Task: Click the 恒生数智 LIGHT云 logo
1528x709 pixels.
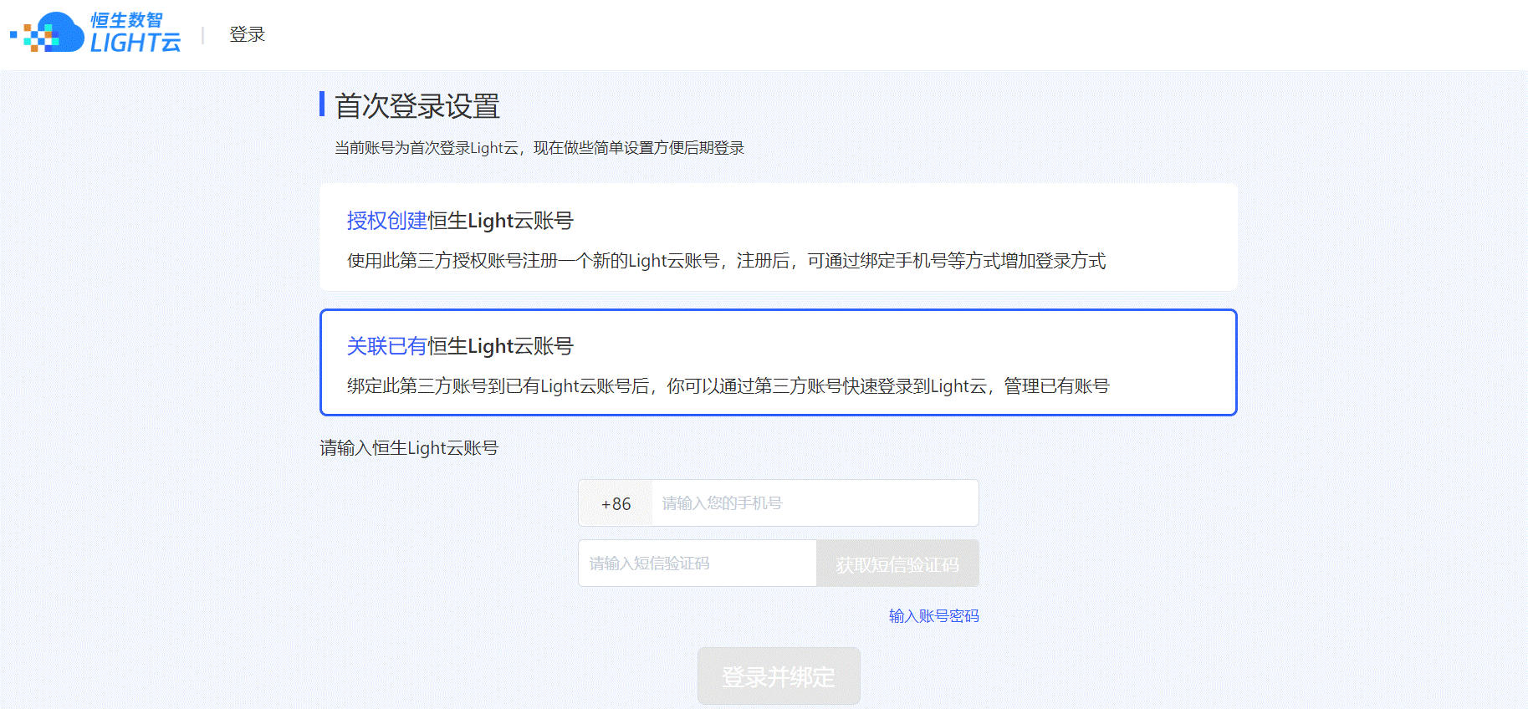Action: [x=95, y=33]
